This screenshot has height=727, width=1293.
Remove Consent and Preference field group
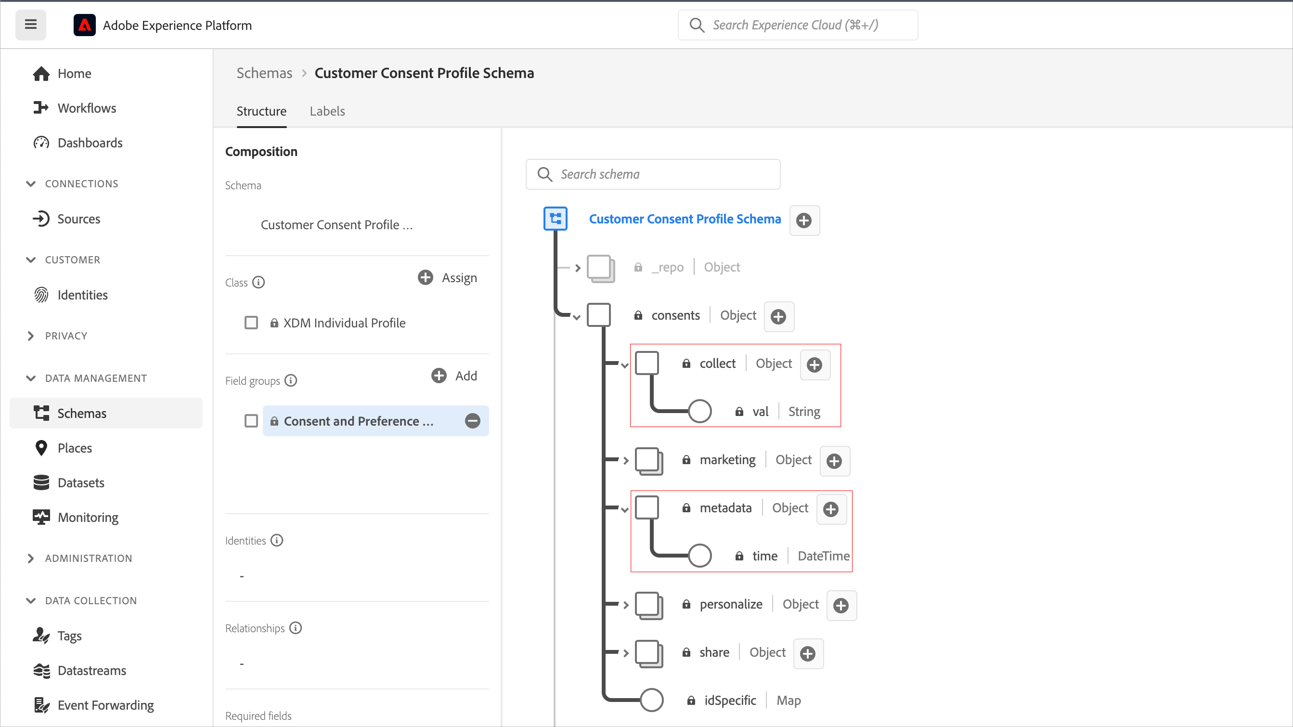point(472,421)
